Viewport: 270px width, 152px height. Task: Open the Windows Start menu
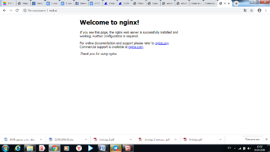pos(5,148)
